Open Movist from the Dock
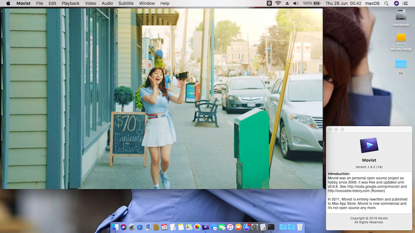Image resolution: width=415 pixels, height=233 pixels. point(206,227)
